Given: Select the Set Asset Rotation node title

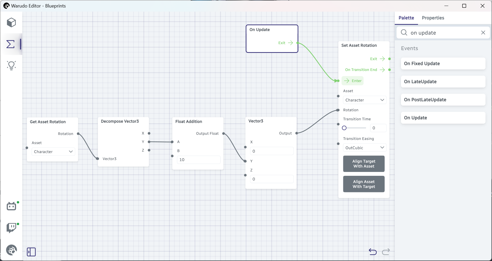Looking at the screenshot, I should 359,45.
